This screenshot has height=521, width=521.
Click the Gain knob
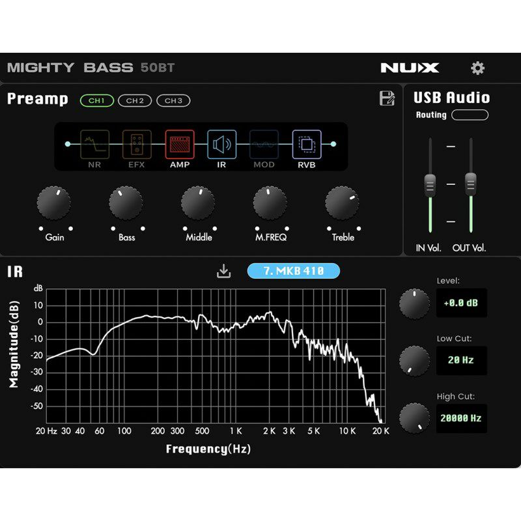coord(54,203)
